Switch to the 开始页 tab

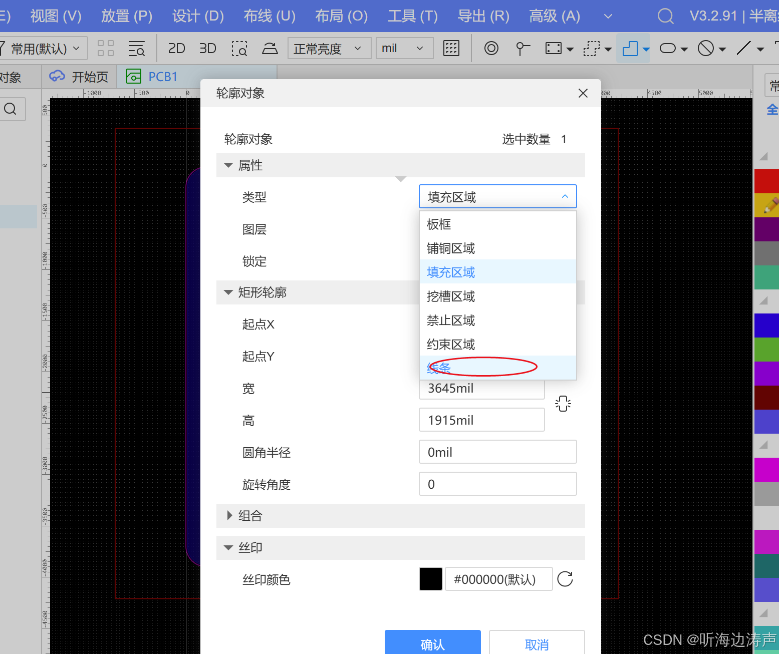pos(79,77)
